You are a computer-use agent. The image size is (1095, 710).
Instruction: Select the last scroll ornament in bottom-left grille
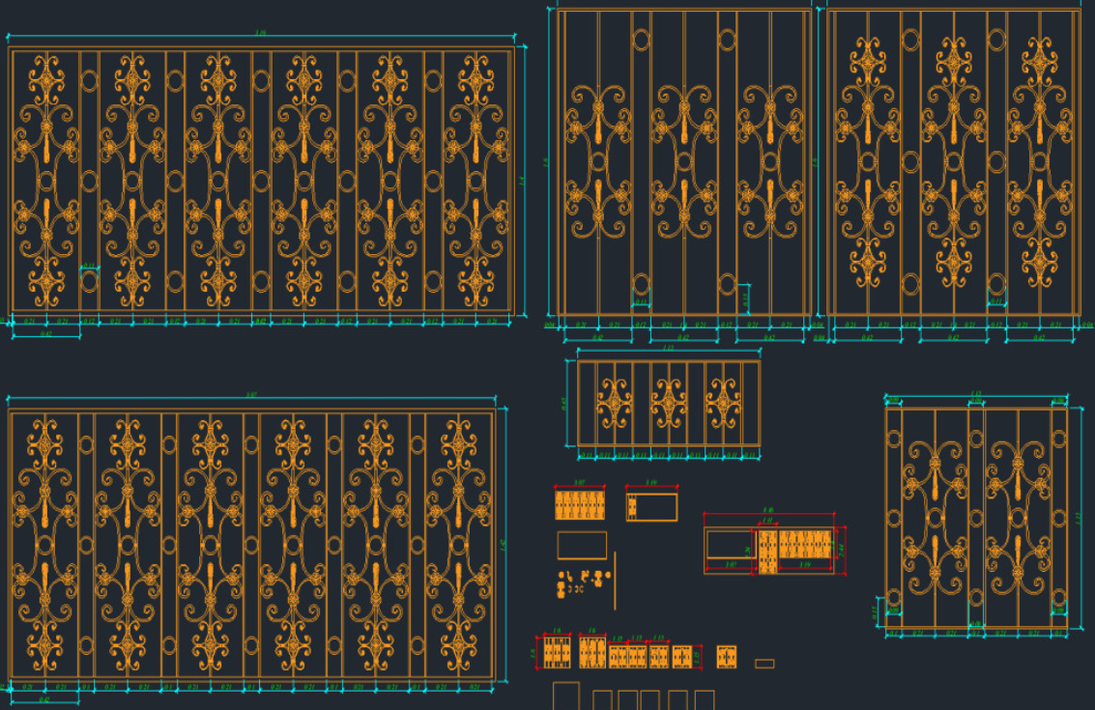[x=458, y=545]
